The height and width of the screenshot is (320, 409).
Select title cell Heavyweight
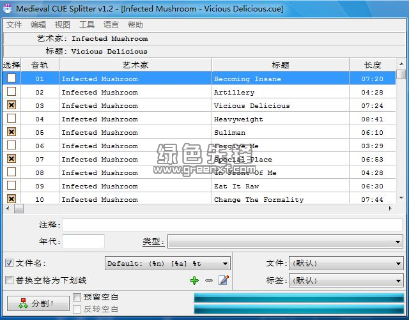tap(281, 119)
